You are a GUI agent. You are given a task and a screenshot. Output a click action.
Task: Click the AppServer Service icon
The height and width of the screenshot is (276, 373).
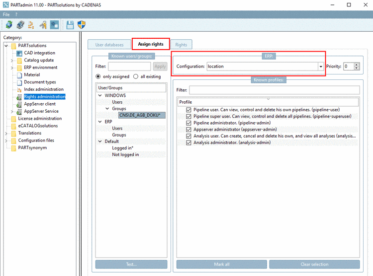click(19, 111)
